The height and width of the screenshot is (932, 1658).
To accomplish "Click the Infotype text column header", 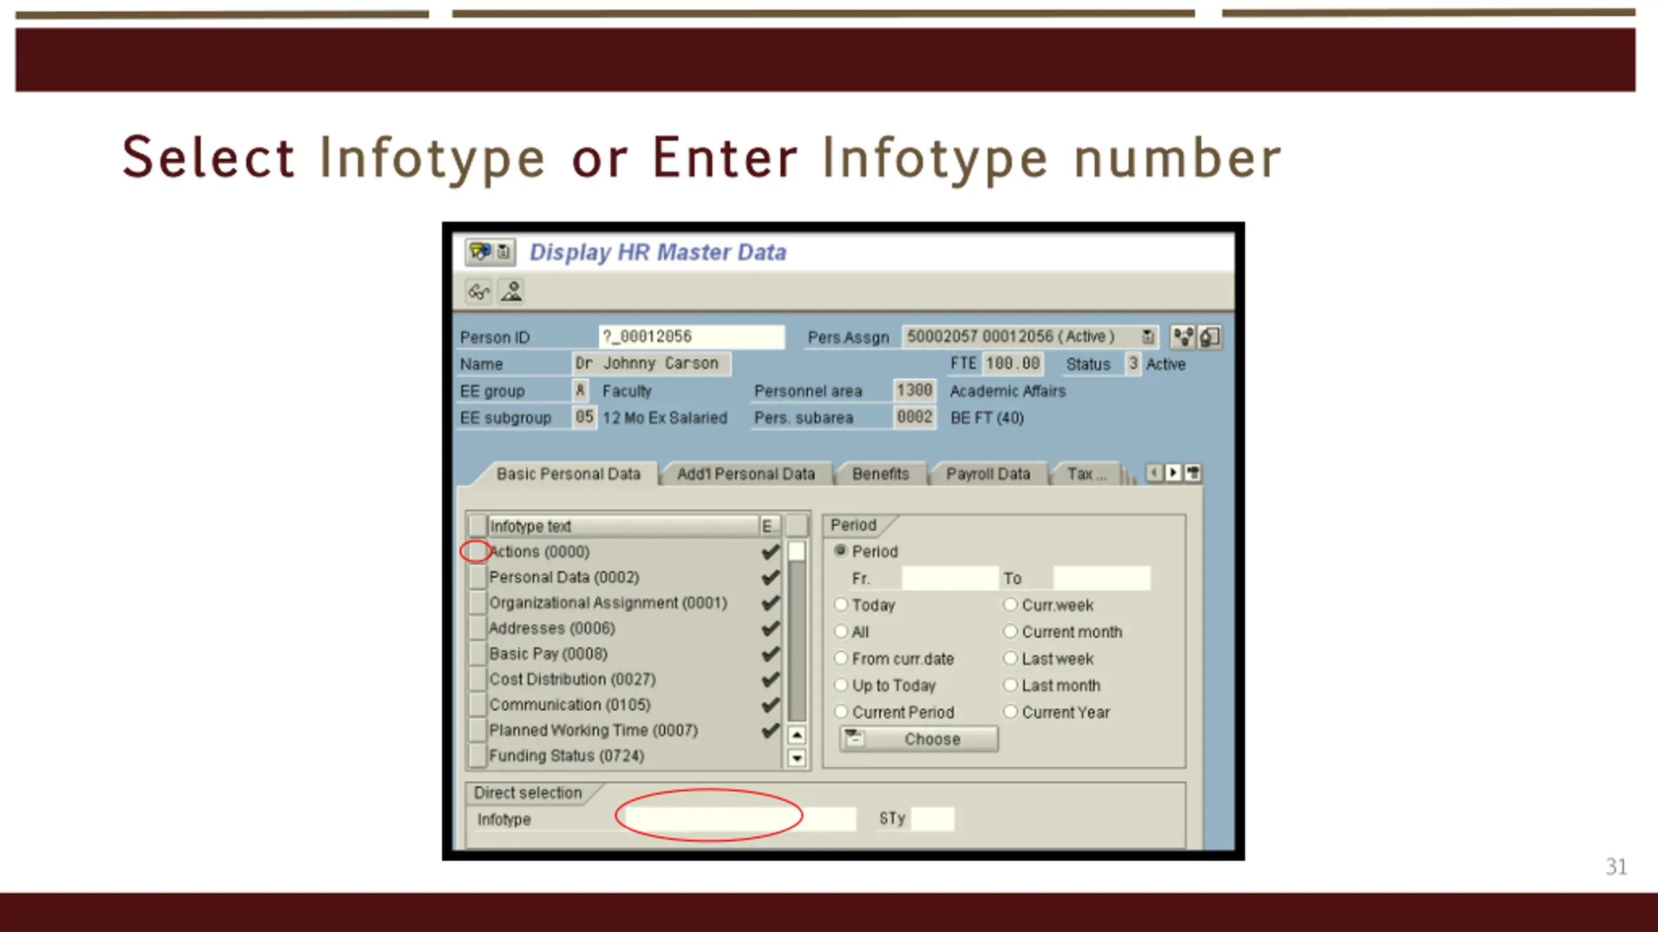I will point(623,526).
